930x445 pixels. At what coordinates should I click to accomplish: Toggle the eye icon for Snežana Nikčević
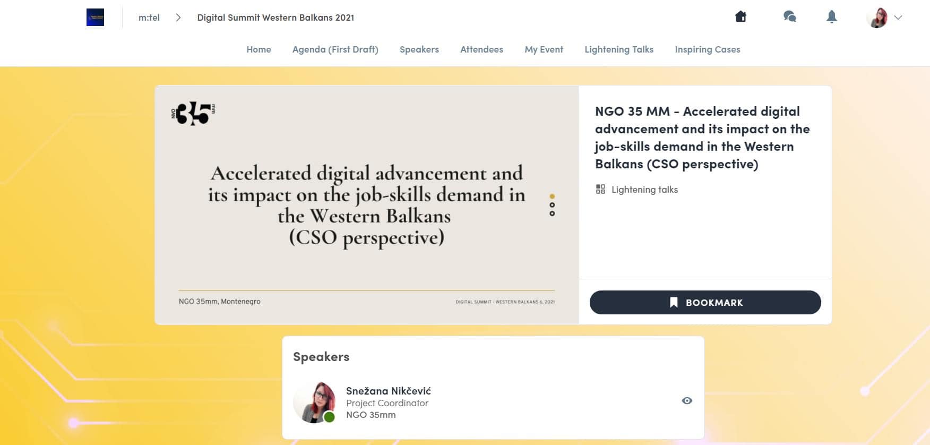pyautogui.click(x=687, y=401)
